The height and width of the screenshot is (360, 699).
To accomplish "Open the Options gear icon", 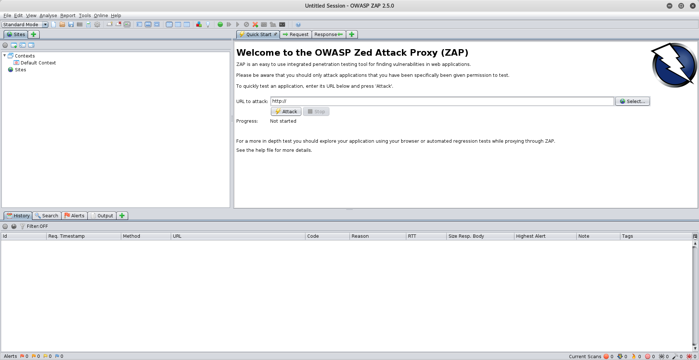I will 97,24.
